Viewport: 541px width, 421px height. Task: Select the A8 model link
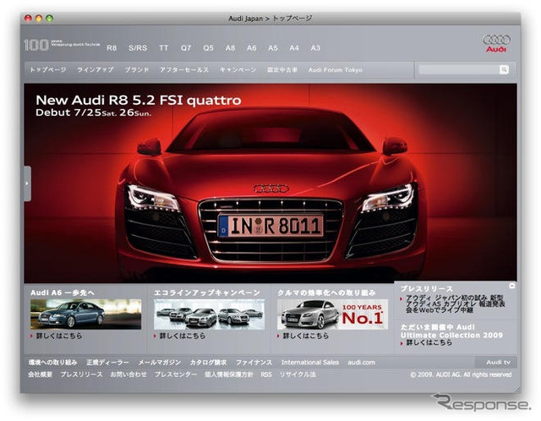point(230,48)
